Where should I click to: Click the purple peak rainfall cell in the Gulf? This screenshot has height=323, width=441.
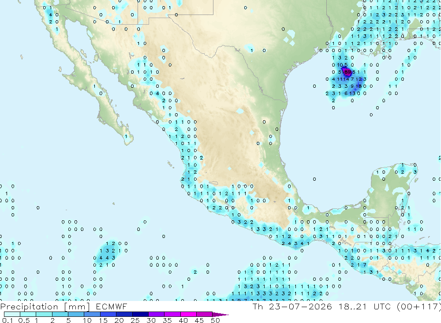348,72
